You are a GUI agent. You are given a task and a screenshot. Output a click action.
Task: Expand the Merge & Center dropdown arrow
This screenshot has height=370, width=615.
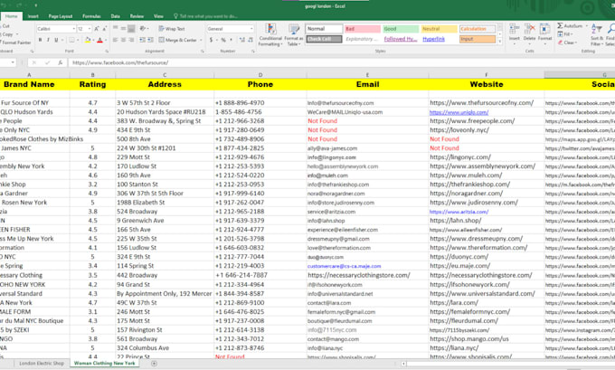pyautogui.click(x=201, y=40)
